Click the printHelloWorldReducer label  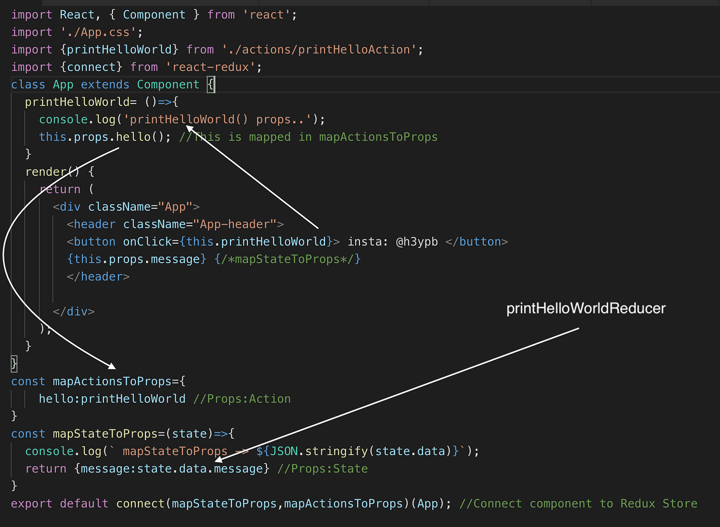pos(585,308)
